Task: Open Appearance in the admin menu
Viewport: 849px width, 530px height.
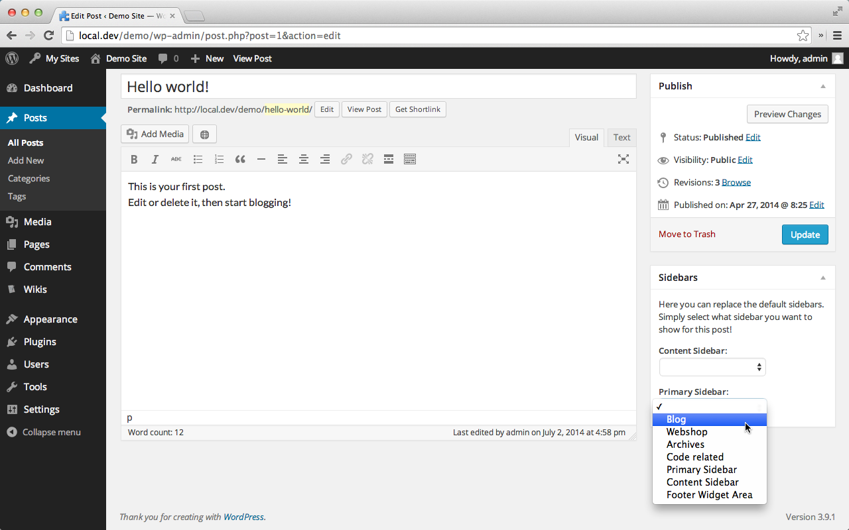Action: (x=53, y=319)
